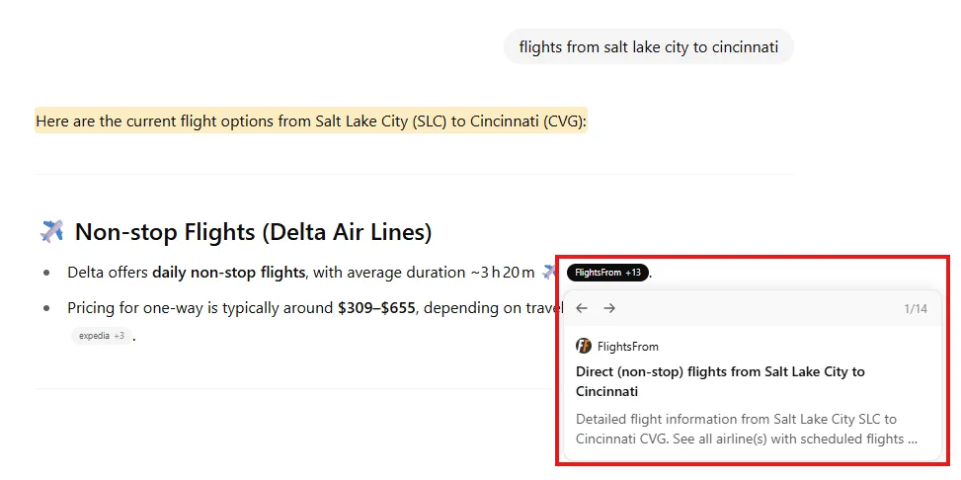Click the FlightsFrom source name in card
Viewport: 961px width, 480px height.
628,347
